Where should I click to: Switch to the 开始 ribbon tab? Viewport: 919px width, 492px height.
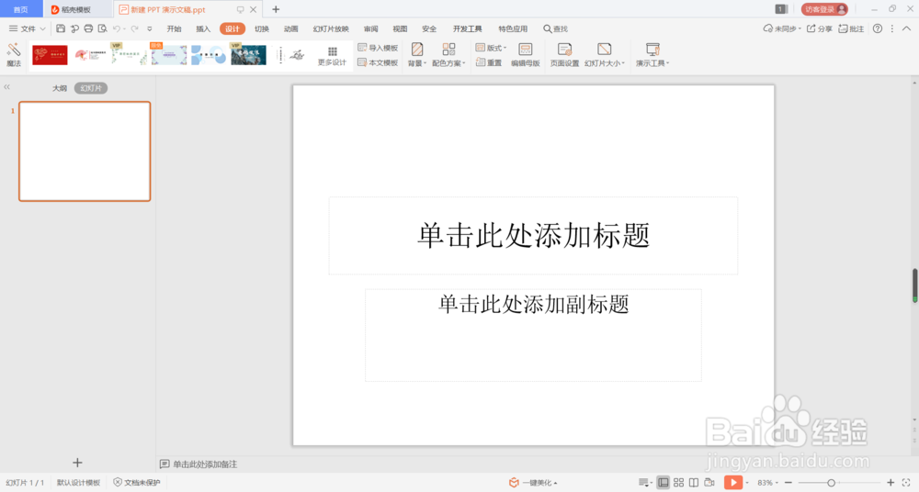(174, 28)
